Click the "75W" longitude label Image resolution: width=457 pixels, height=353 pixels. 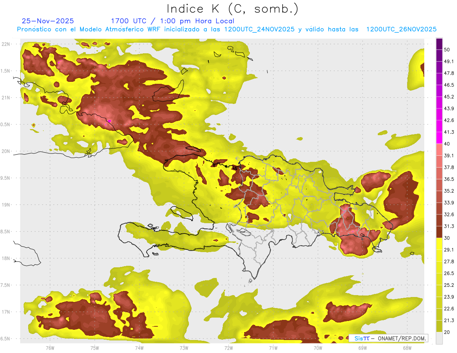(x=95, y=348)
